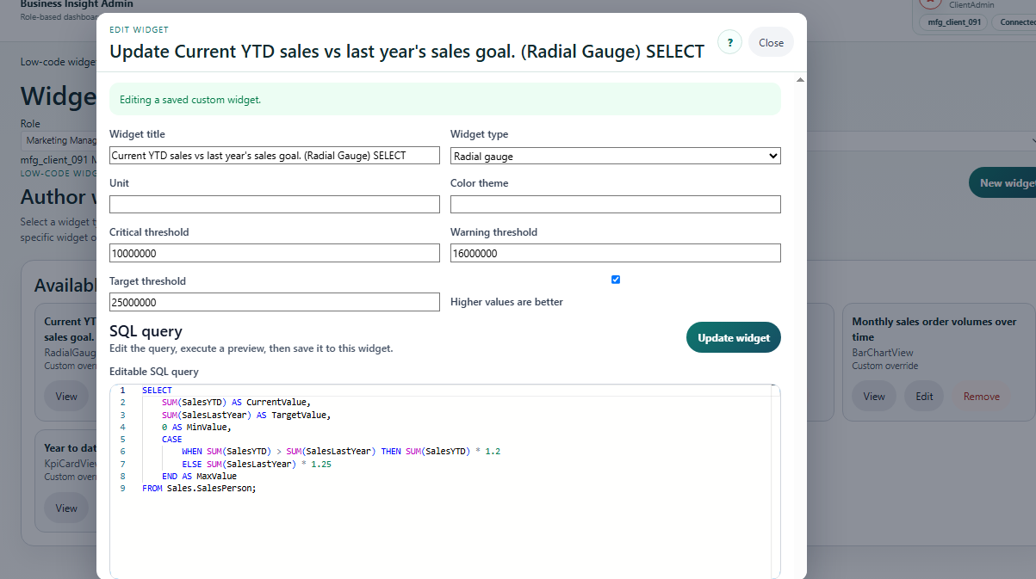
Task: Click the 'Editing a saved custom widget.' banner
Action: tap(445, 99)
